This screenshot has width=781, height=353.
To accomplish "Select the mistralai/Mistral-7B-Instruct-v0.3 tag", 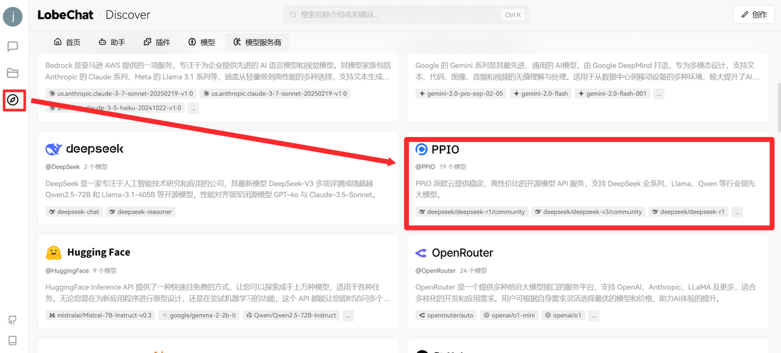I will 100,315.
